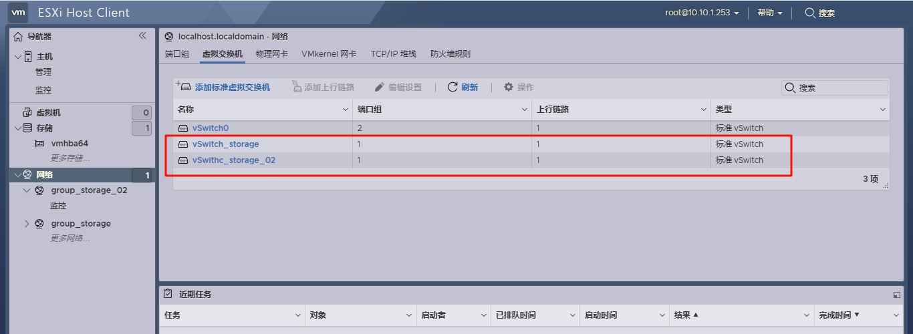Click the refresh icon in toolbar
Screen dimensions: 913x334
pos(452,88)
